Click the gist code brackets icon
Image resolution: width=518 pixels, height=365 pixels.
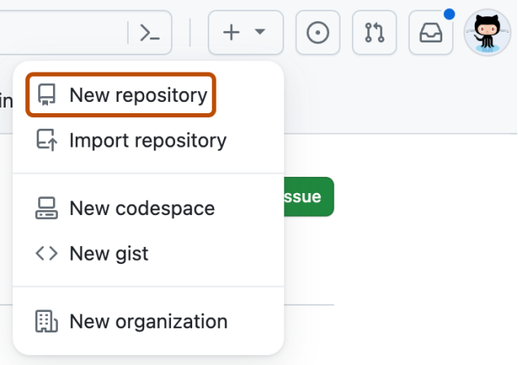click(x=47, y=253)
